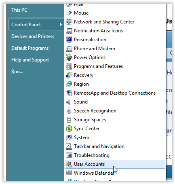This screenshot has width=175, height=184.
Task: Select System text entry
Action: (82, 137)
